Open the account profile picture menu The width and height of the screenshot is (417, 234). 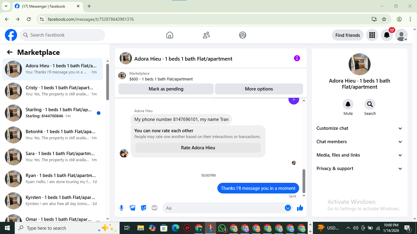[x=401, y=35]
